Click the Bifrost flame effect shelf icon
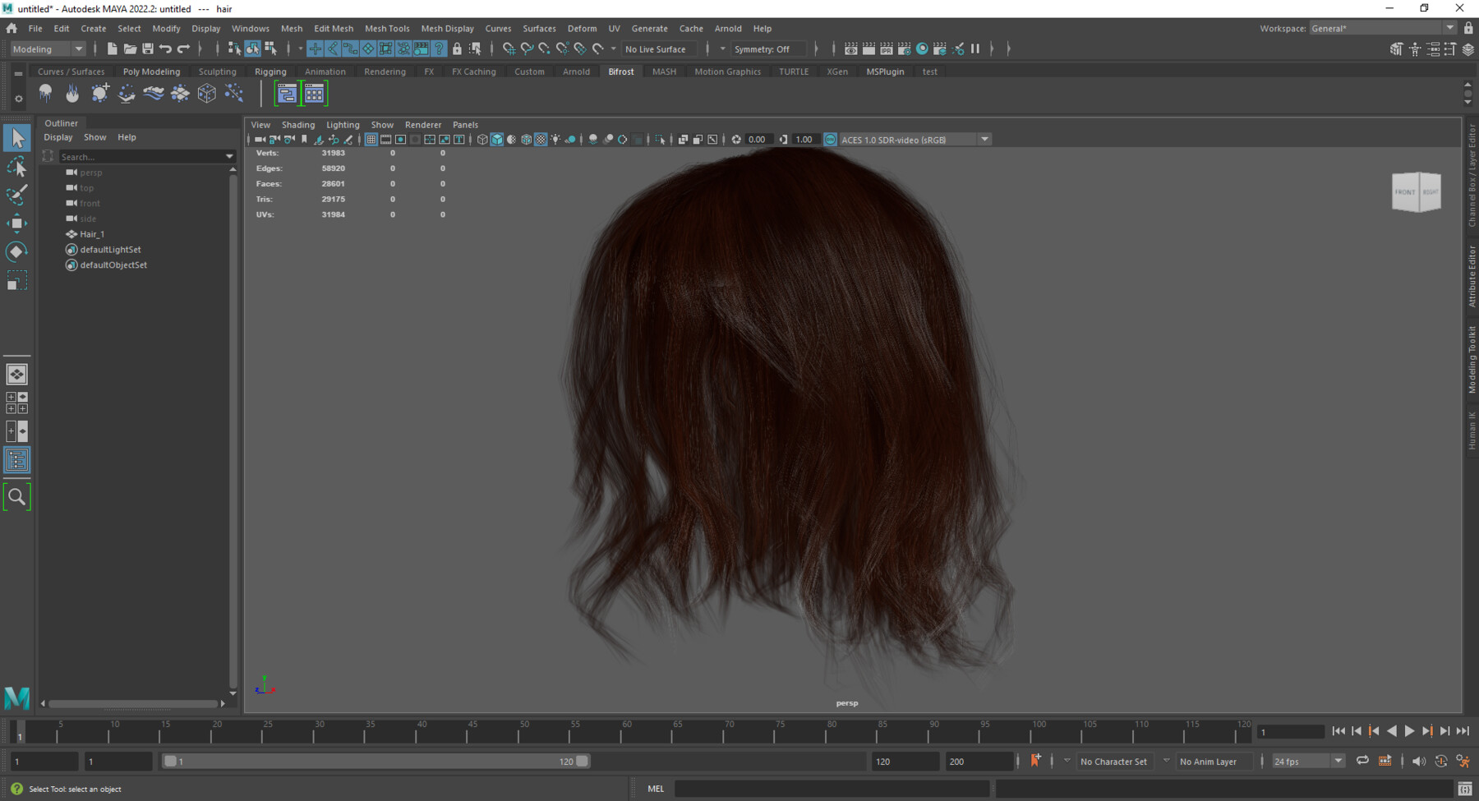The width and height of the screenshot is (1479, 801). [72, 94]
